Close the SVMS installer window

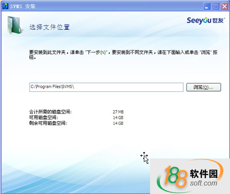point(225,7)
